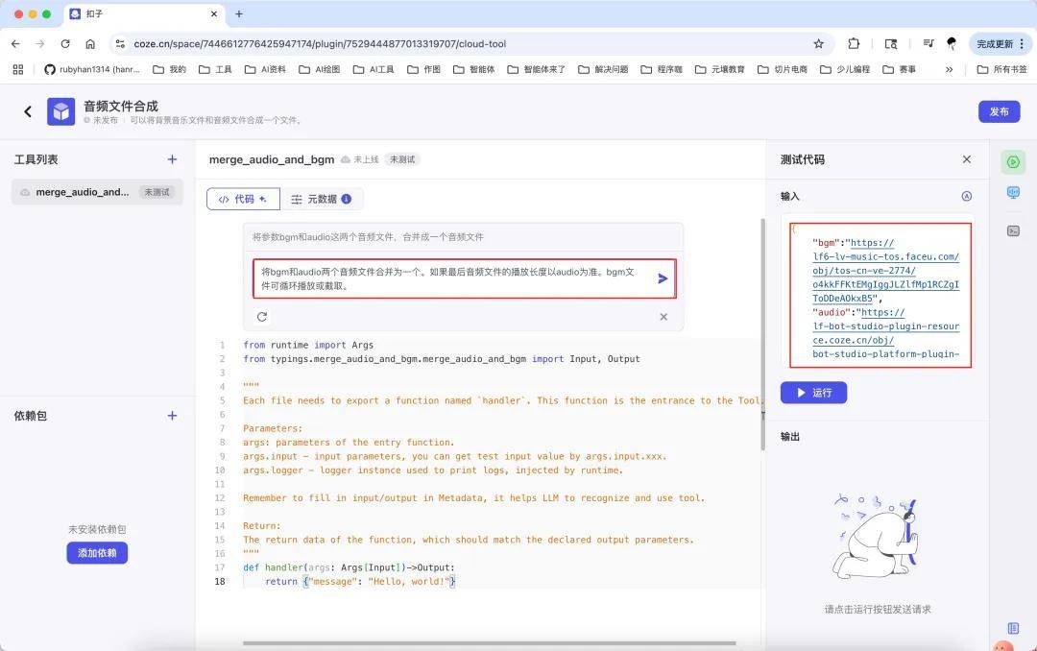Open the test run icon in right sidebar
The image size is (1037, 651).
point(1013,161)
